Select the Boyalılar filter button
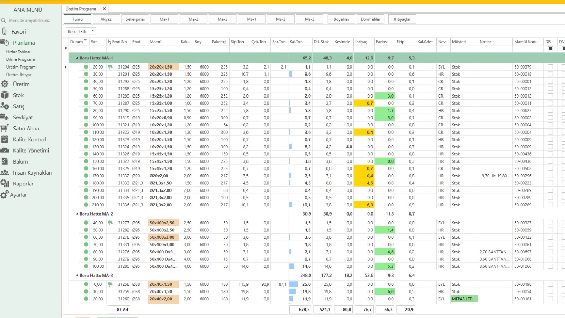 pyautogui.click(x=341, y=19)
